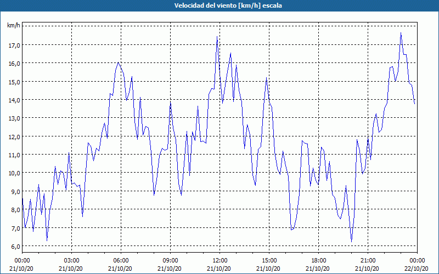Click the chart title 'Velocidad del viento [km/h] escala'
The width and height of the screenshot is (439, 274).
pyautogui.click(x=228, y=5)
